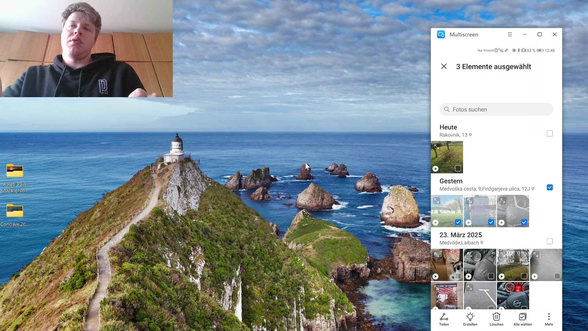Image resolution: width=588 pixels, height=331 pixels.
Task: Uncheck the Gestern group checkbox
Action: (x=550, y=188)
